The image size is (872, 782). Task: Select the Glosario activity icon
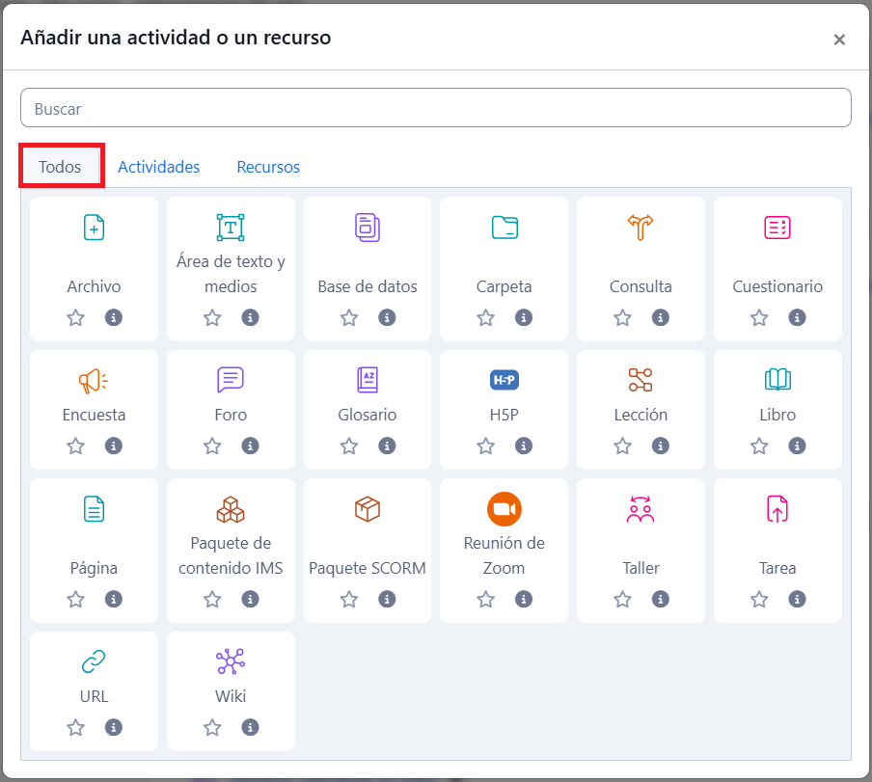[367, 380]
